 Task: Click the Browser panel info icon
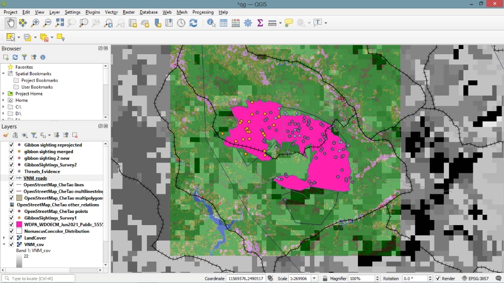pyautogui.click(x=43, y=57)
